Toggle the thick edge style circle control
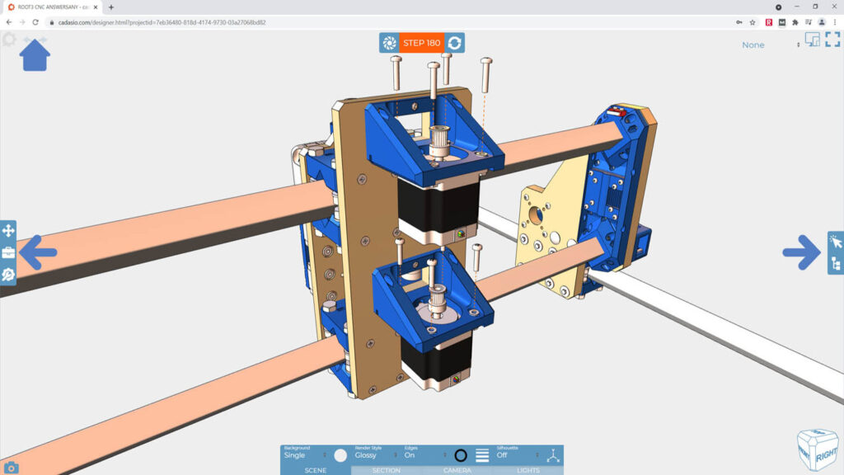This screenshot has height=475, width=844. (x=460, y=454)
